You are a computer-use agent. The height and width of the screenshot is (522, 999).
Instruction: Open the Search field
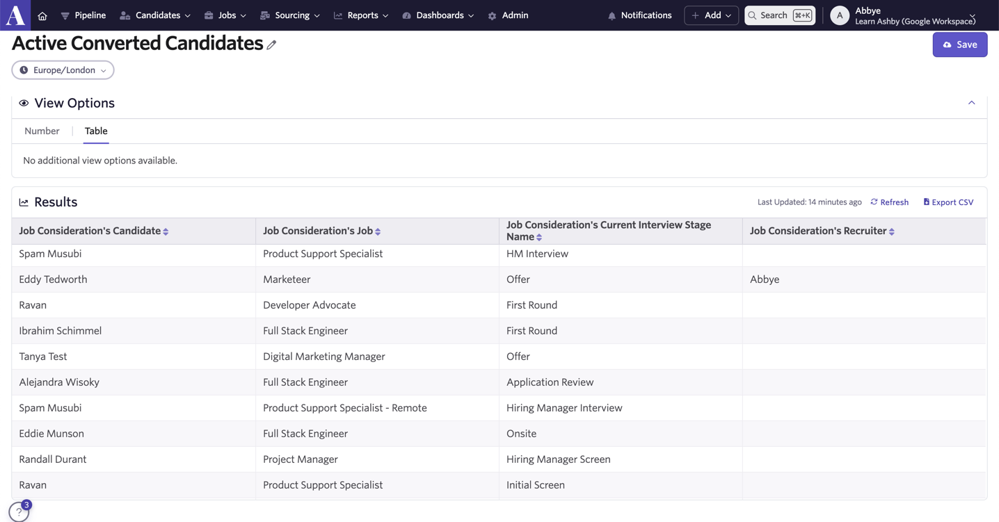point(780,15)
